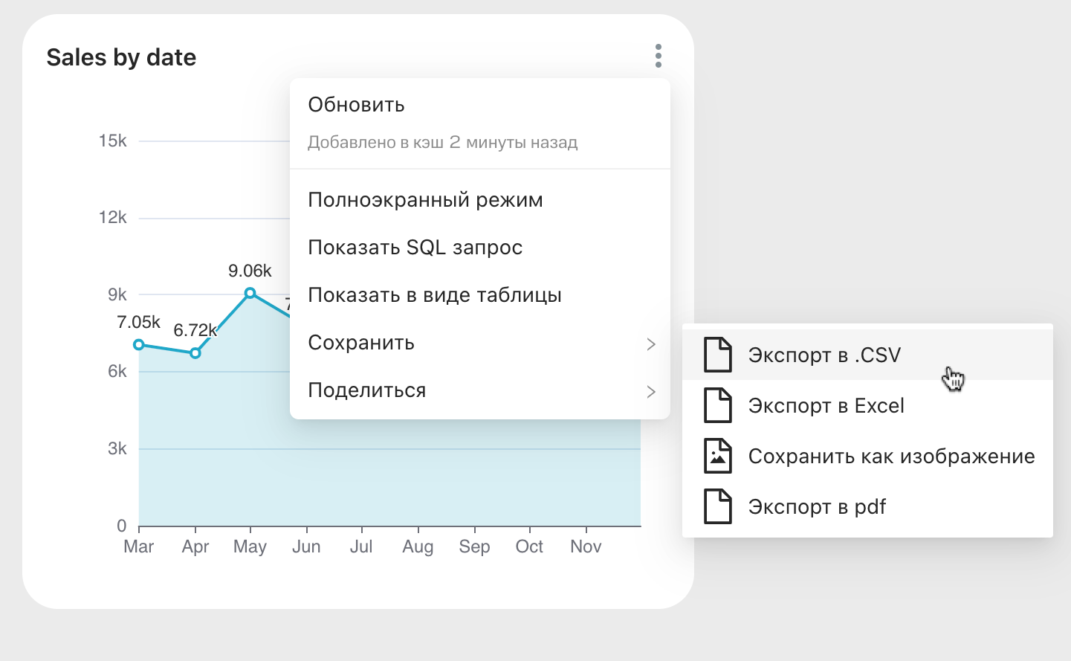Click the file icon beside Экспорт в pdf
This screenshot has height=661, width=1071.
pyautogui.click(x=717, y=506)
